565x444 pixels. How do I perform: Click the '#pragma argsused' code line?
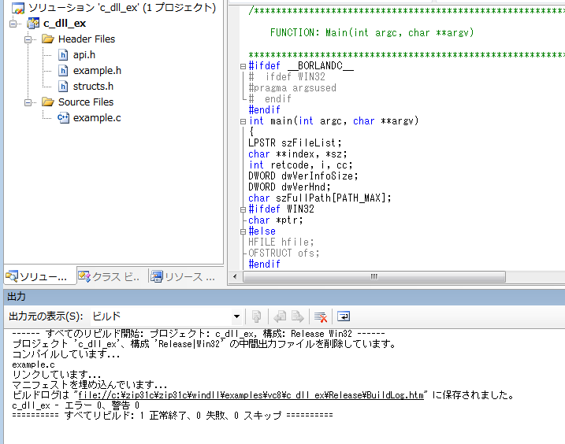pyautogui.click(x=292, y=88)
